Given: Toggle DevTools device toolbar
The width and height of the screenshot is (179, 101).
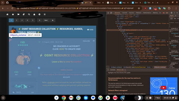Looking at the screenshot, I should click(x=111, y=13).
